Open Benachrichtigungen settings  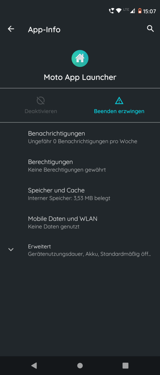click(80, 137)
